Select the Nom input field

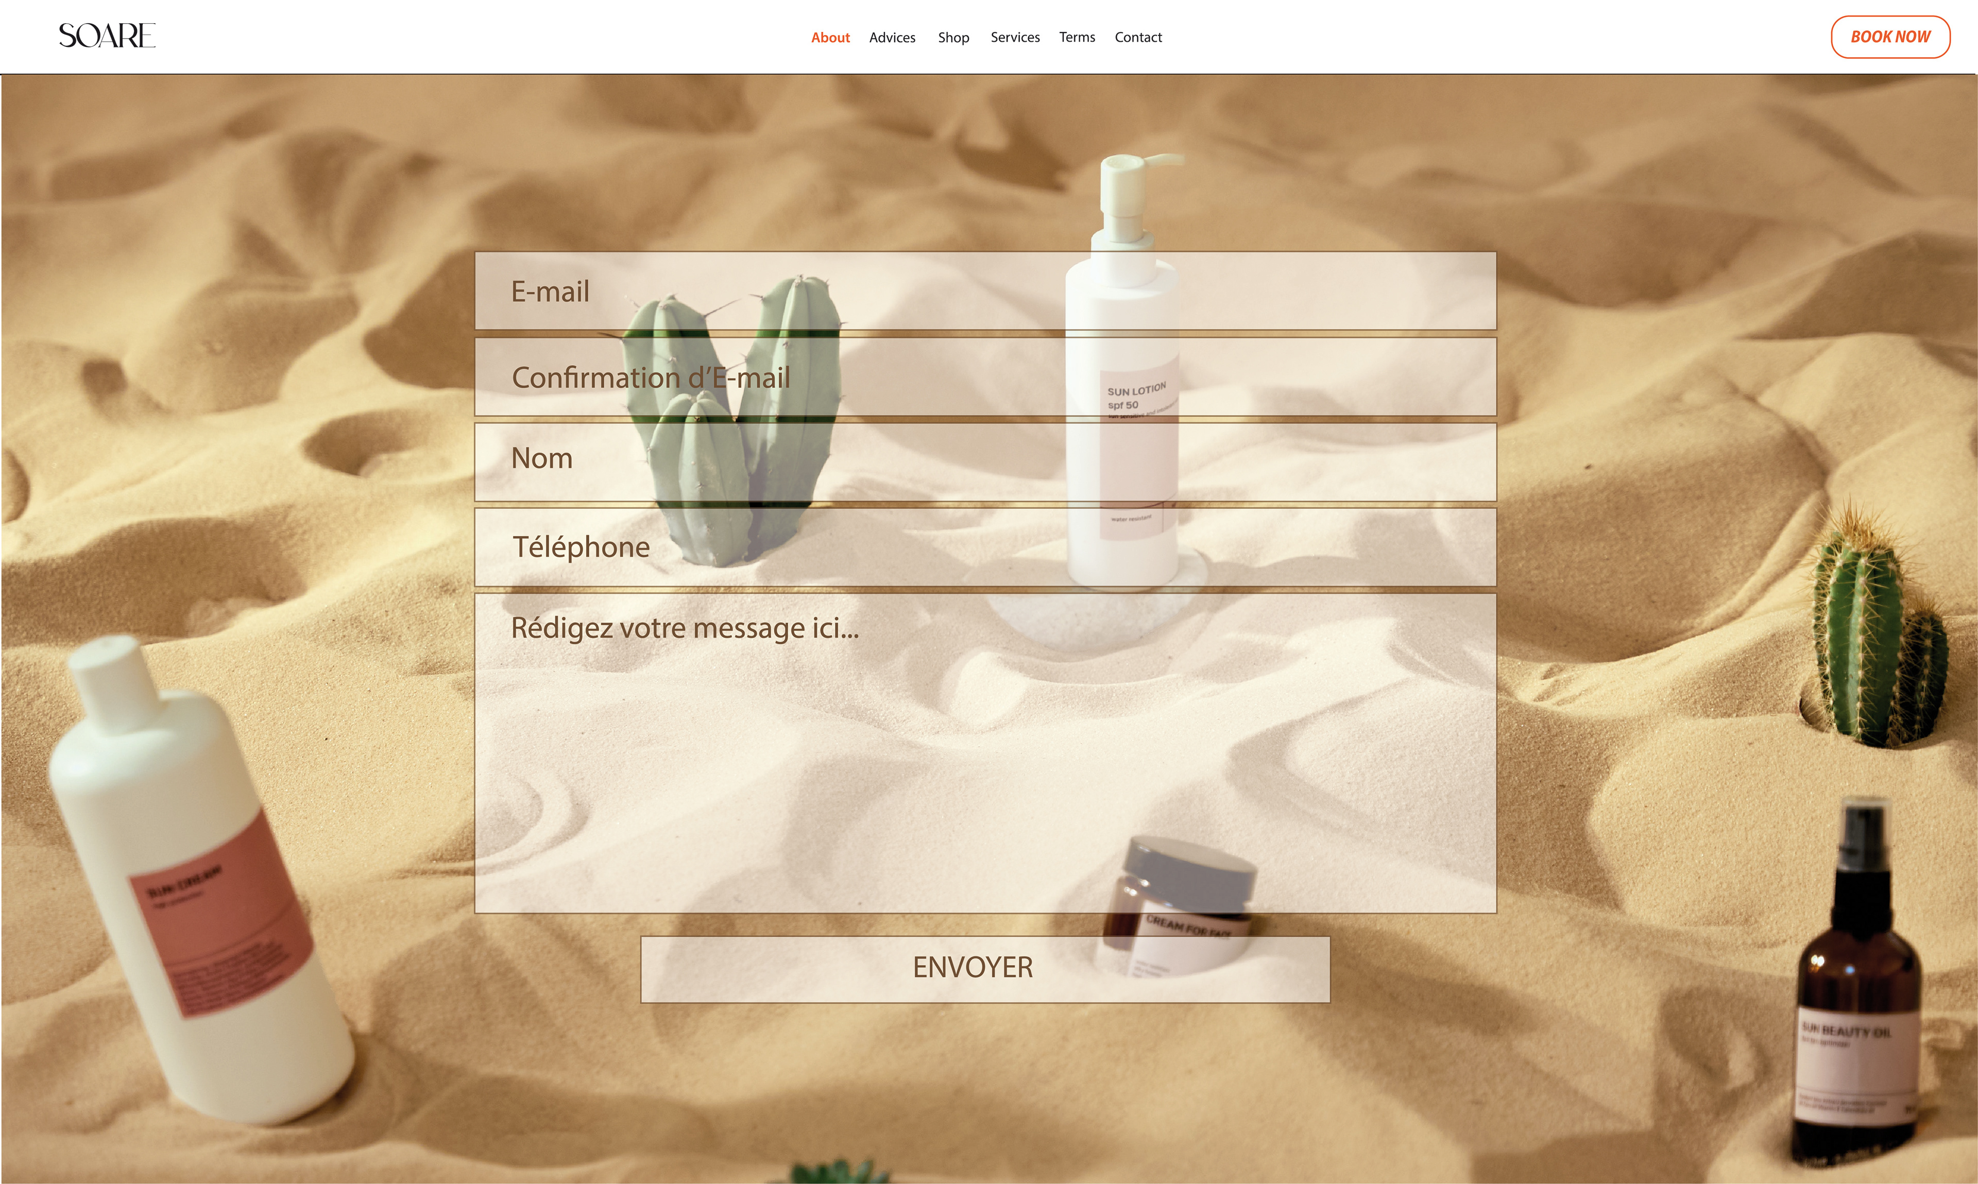[x=984, y=462]
